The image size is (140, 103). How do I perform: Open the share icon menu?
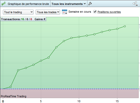[135, 4]
